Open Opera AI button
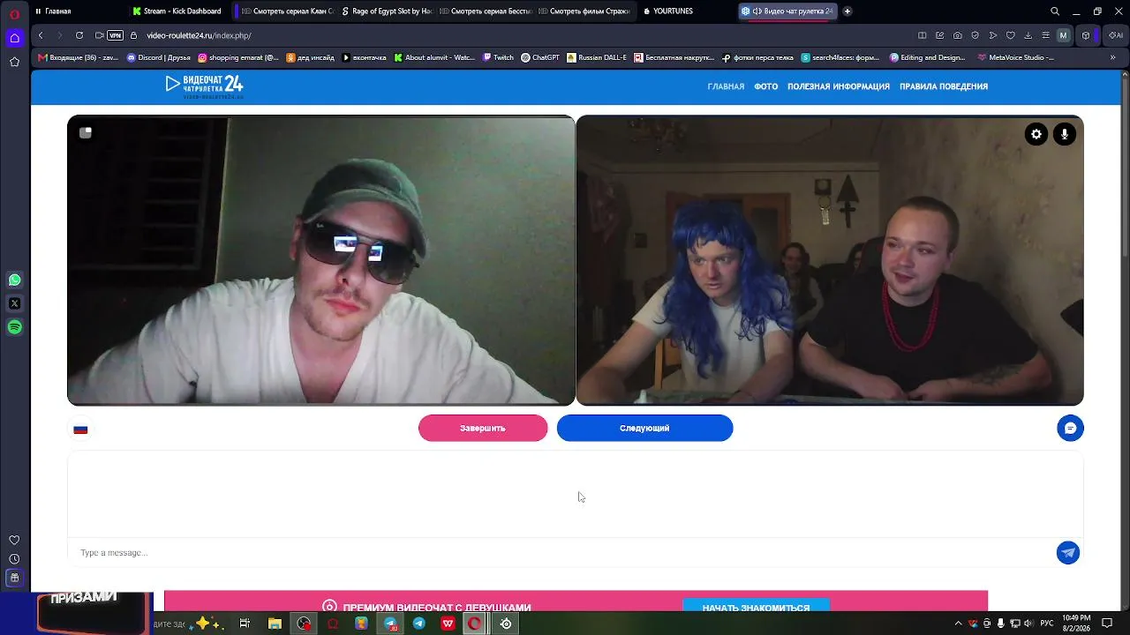The width and height of the screenshot is (1130, 635). [1116, 35]
